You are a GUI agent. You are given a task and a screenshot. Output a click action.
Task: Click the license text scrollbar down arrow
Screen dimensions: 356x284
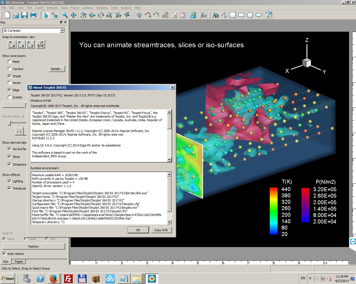(169, 160)
